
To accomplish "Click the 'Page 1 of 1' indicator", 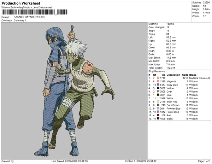I will click(x=204, y=161).
